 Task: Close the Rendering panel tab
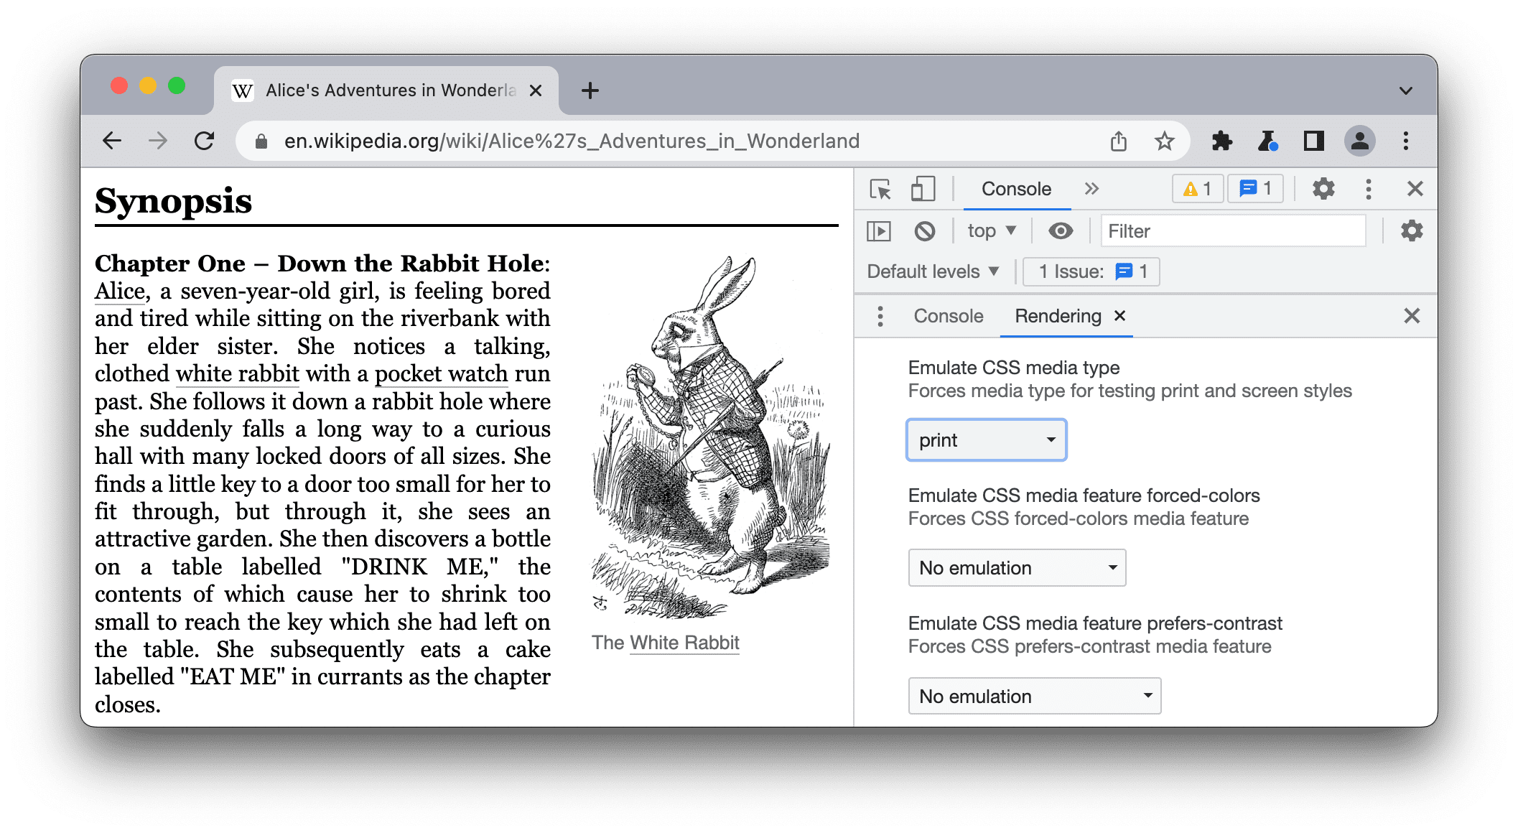pos(1120,315)
